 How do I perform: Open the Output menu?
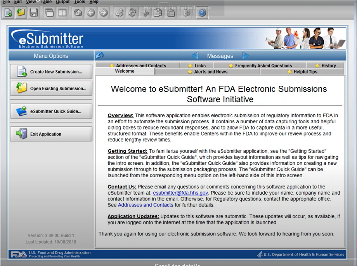click(x=62, y=2)
